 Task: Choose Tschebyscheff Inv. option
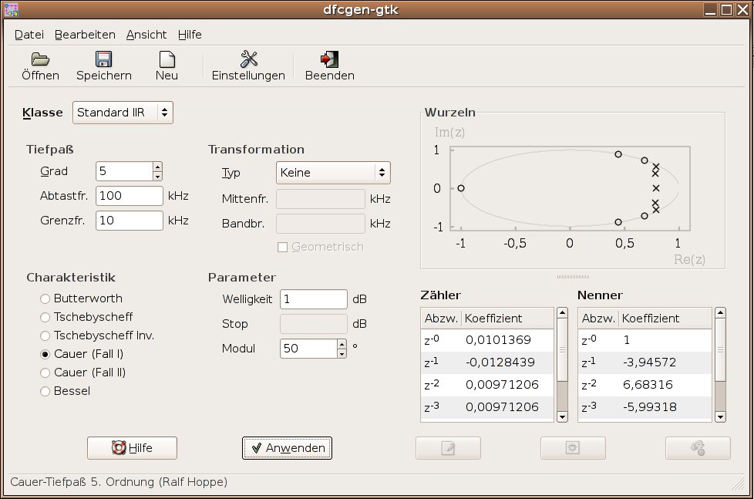45,335
